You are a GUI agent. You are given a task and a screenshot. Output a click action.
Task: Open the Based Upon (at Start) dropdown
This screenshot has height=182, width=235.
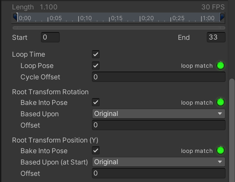coord(159,162)
